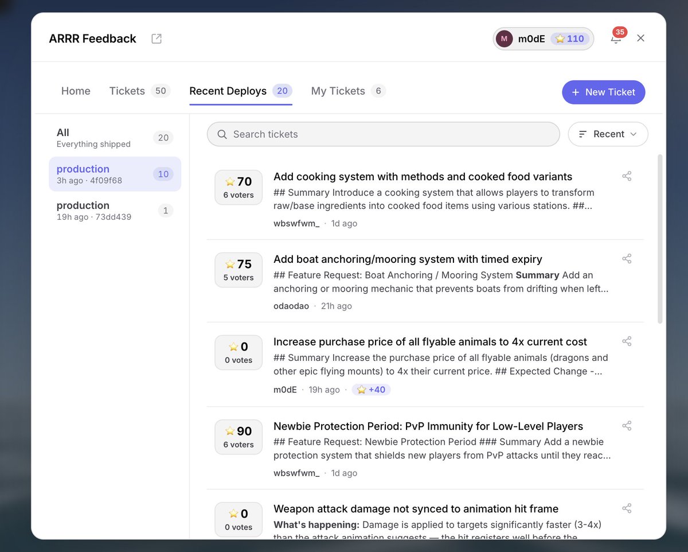Click the m0dE username in header
This screenshot has width=688, height=552.
[531, 39]
